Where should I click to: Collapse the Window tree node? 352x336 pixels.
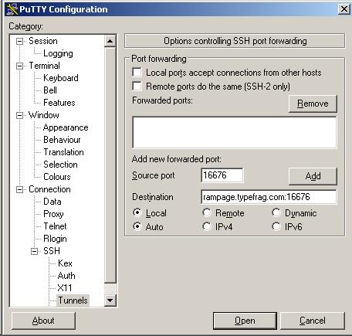(x=19, y=115)
